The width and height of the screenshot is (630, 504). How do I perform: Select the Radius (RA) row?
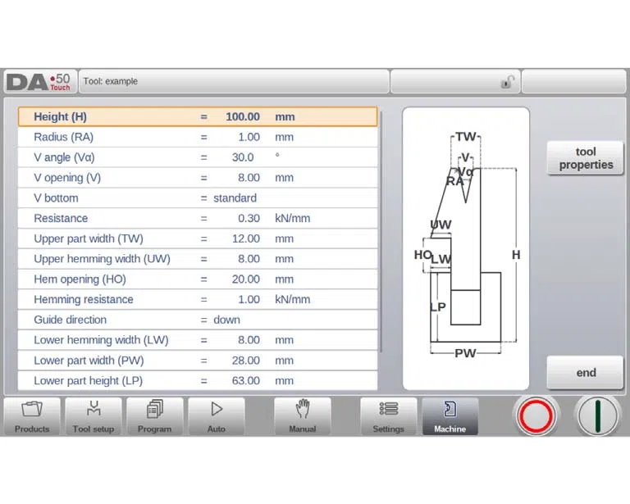click(198, 137)
